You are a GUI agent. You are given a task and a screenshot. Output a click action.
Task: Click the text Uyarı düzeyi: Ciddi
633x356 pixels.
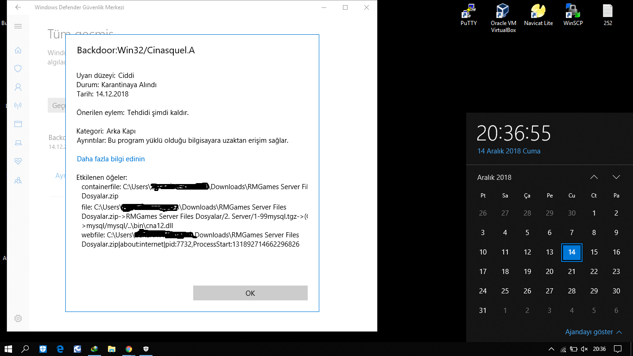click(105, 76)
